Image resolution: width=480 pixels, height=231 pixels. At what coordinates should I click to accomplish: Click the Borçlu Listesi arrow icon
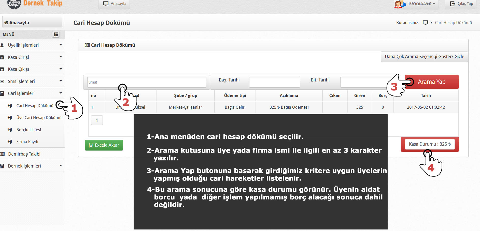(x=10, y=130)
